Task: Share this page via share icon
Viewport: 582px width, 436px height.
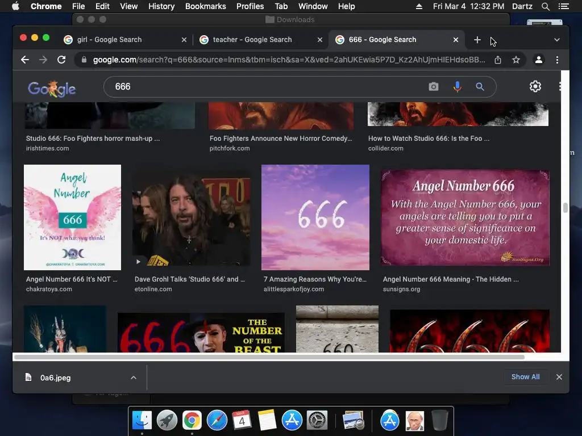Action: coord(498,60)
